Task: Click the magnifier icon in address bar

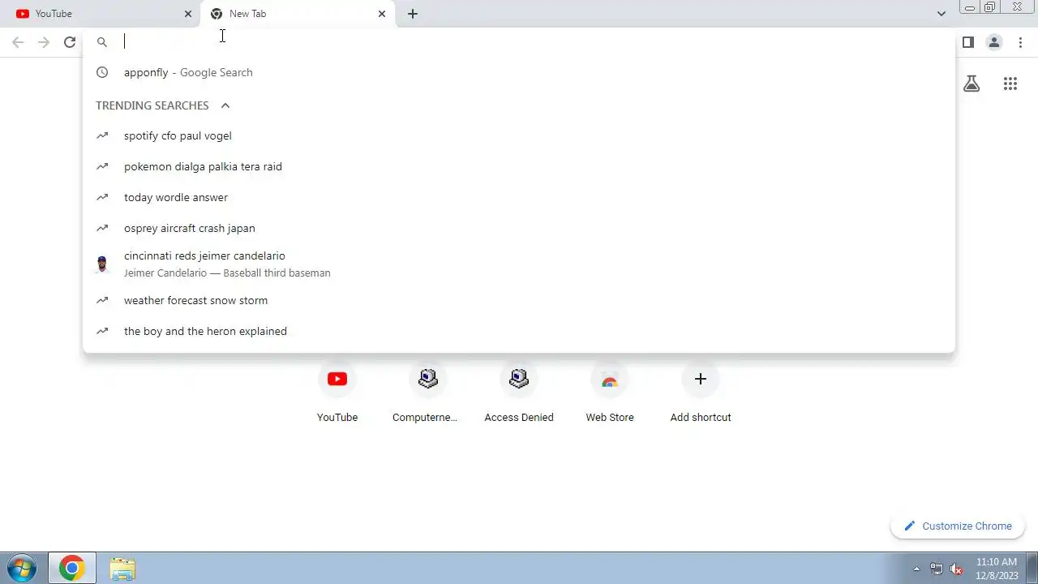Action: coord(102,42)
